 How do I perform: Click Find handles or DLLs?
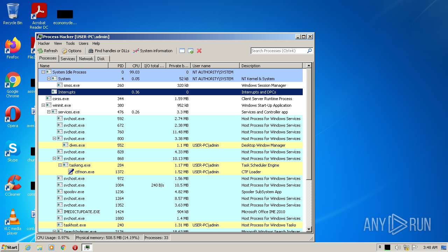point(109,51)
